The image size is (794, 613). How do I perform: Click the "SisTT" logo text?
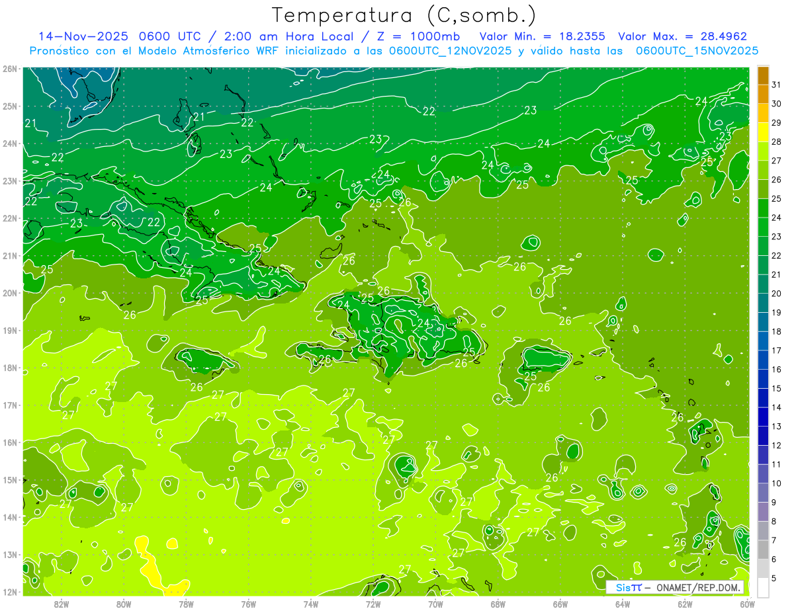click(x=628, y=588)
